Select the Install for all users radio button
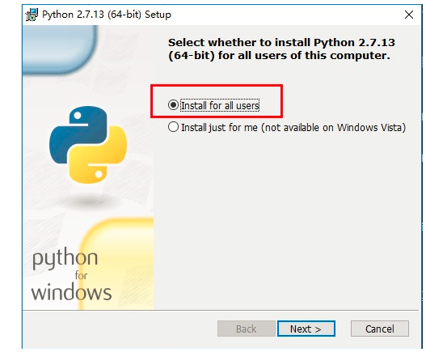426x352 pixels. (x=173, y=105)
